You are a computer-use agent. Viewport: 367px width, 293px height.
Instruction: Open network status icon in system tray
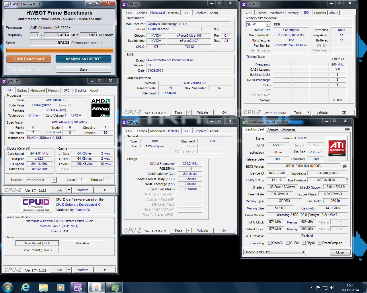pos(325,288)
